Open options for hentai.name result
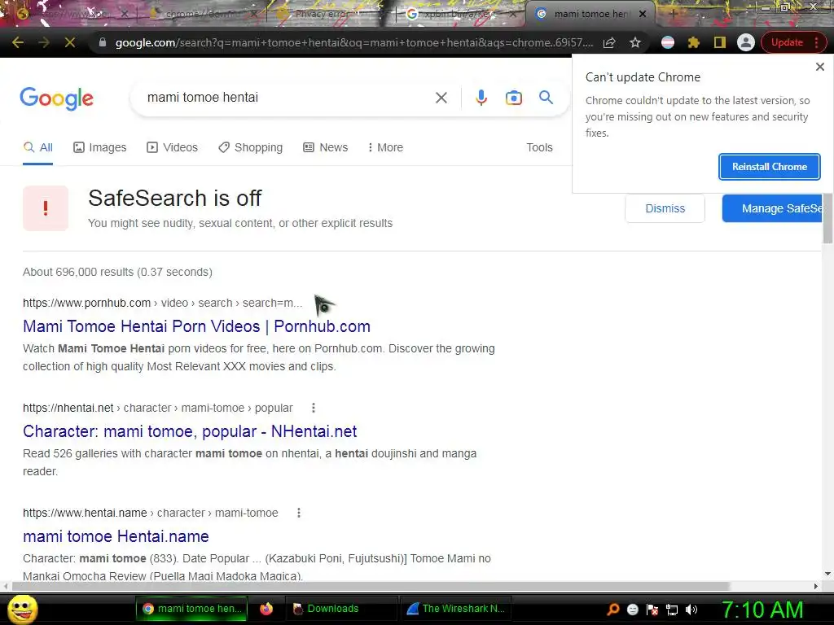The height and width of the screenshot is (625, 834). point(299,513)
